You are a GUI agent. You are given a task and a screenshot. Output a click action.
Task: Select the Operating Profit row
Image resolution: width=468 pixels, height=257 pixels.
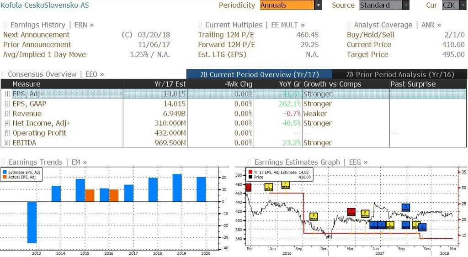click(234, 133)
